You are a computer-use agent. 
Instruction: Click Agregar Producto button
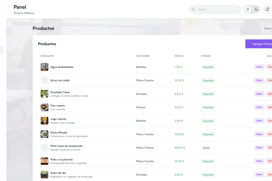click(x=259, y=44)
